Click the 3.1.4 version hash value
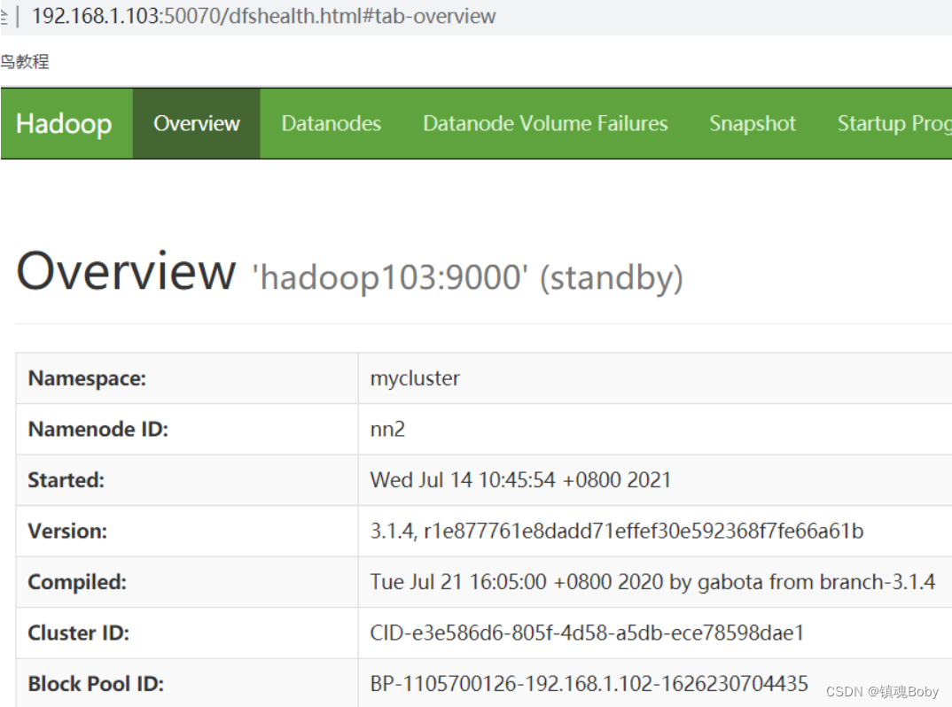Screen dimensions: 952x707 pyautogui.click(x=617, y=531)
